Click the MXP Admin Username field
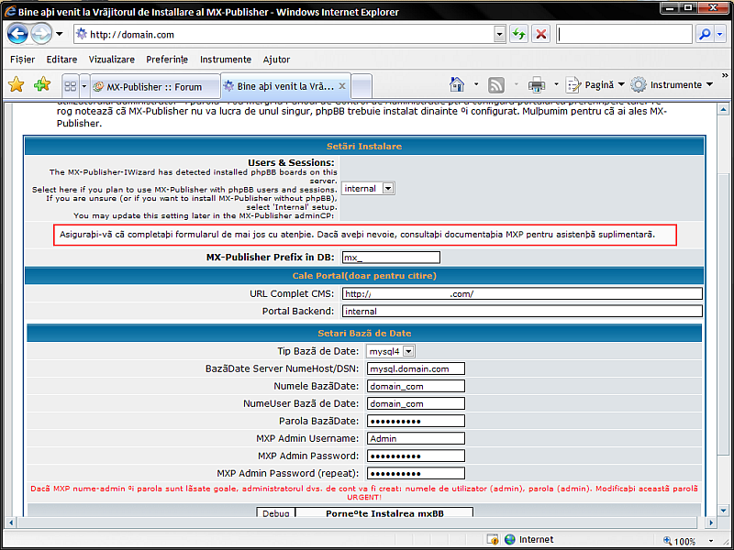The width and height of the screenshot is (734, 550). pos(416,438)
